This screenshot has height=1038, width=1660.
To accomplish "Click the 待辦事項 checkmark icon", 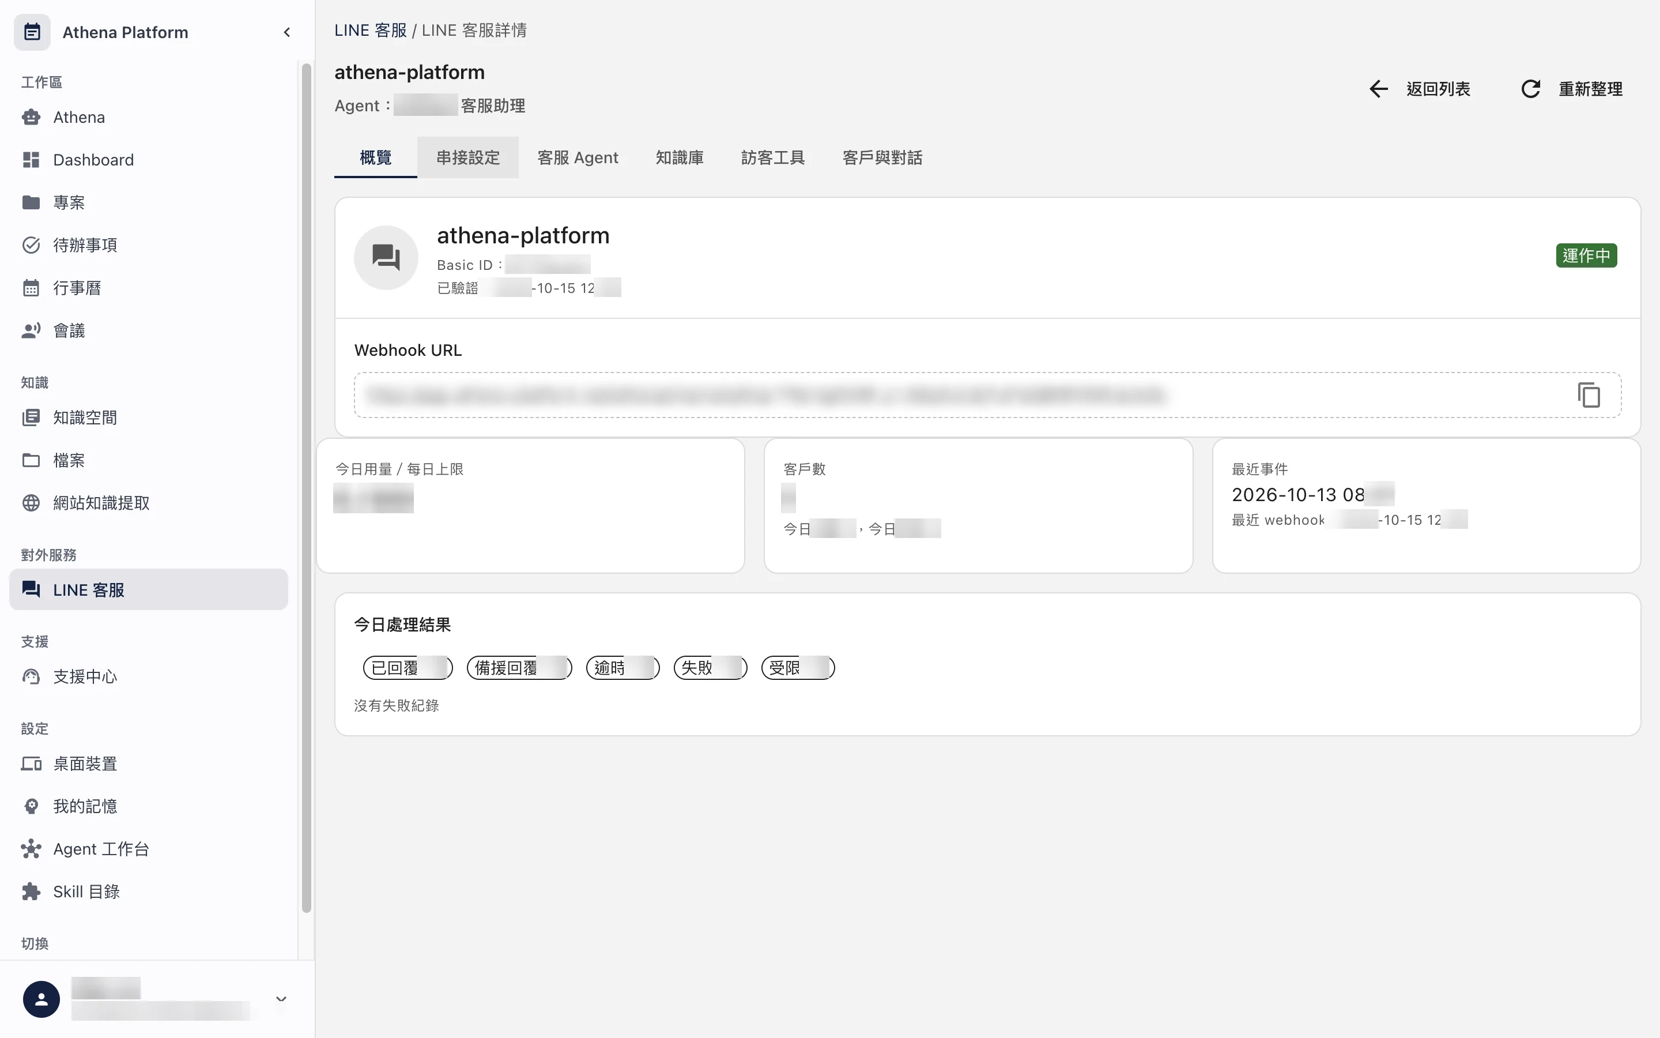I will point(31,245).
